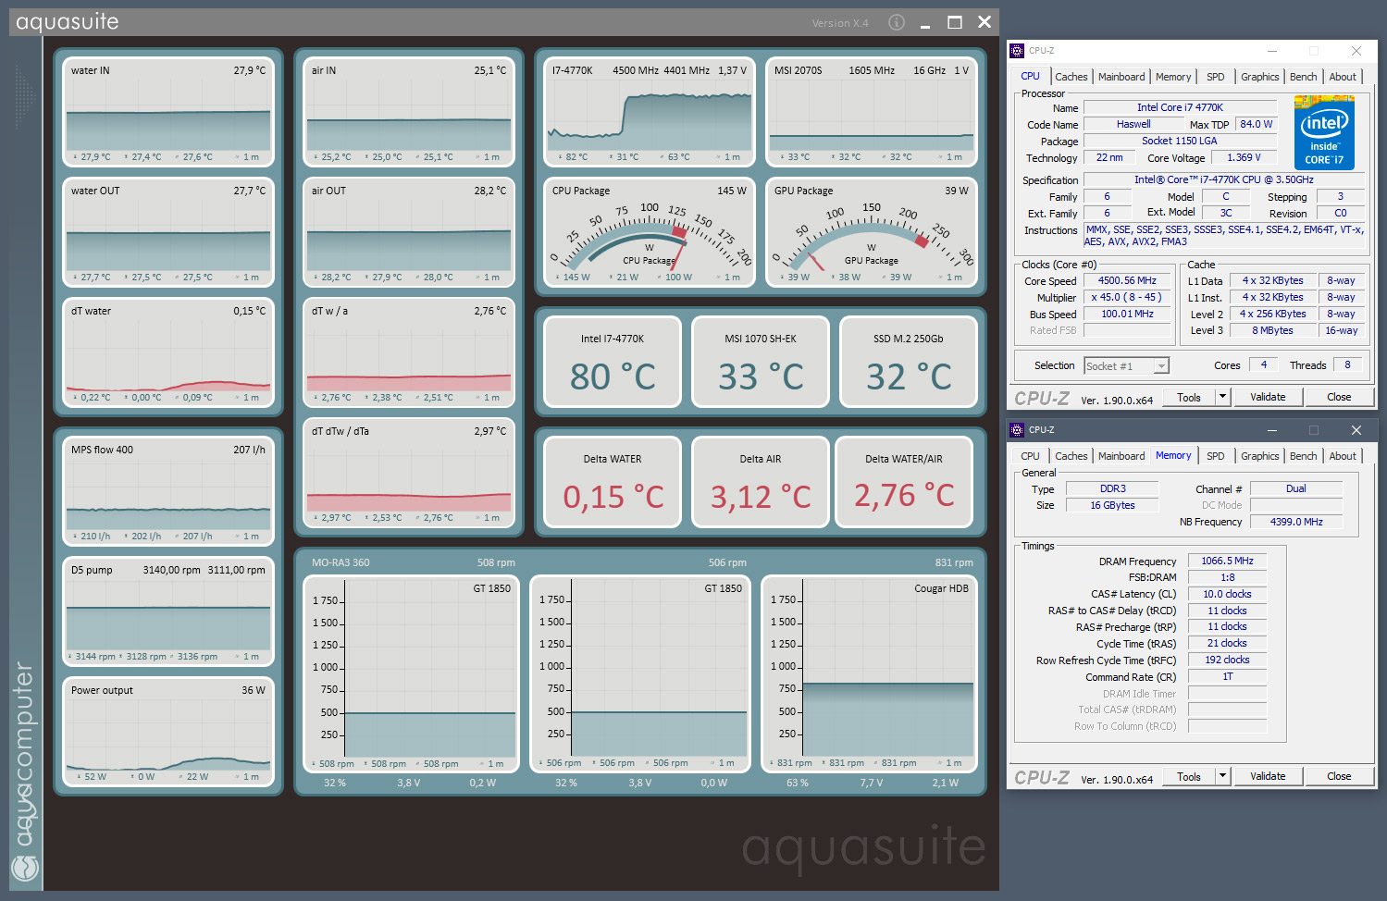Viewport: 1387px width, 901px height.
Task: Maximize the aquasuite window
Action: 955,22
